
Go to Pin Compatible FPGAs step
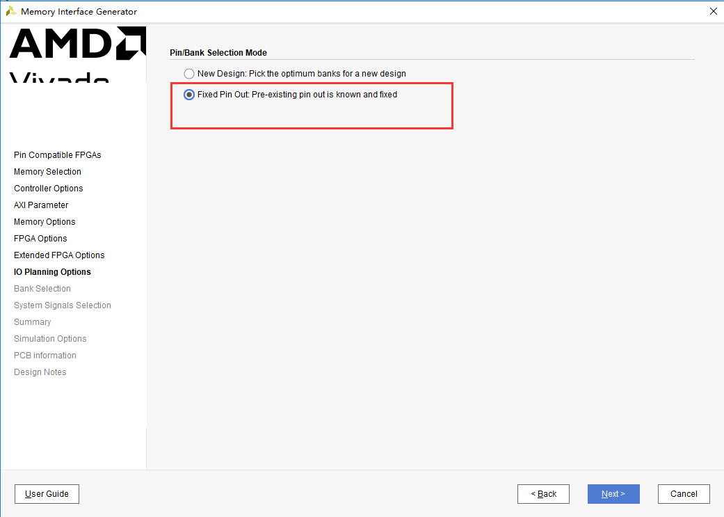57,154
